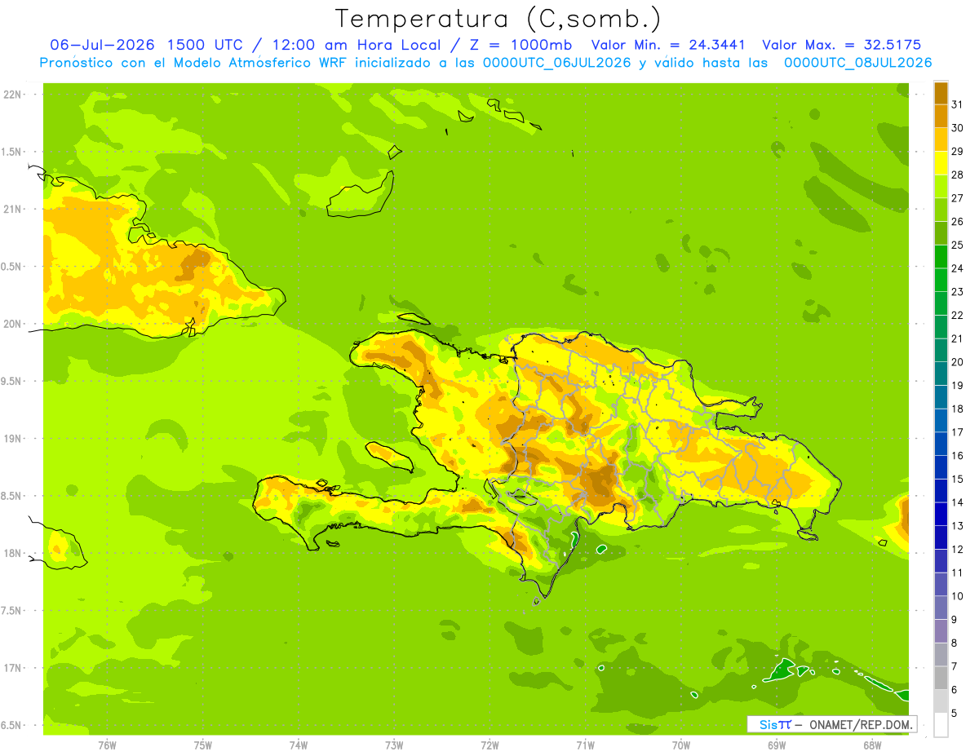Screen dimensions: 979x756
Task: Pick the yellow-green legend swatch between 27 and 28
Action: pos(941,186)
